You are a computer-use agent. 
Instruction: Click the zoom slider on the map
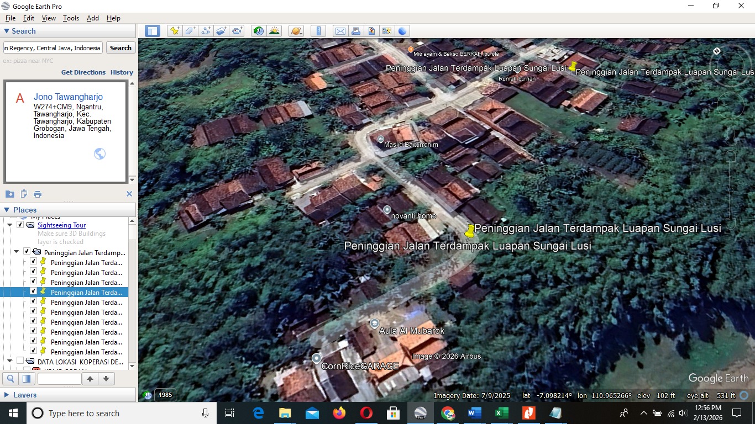(x=731, y=189)
